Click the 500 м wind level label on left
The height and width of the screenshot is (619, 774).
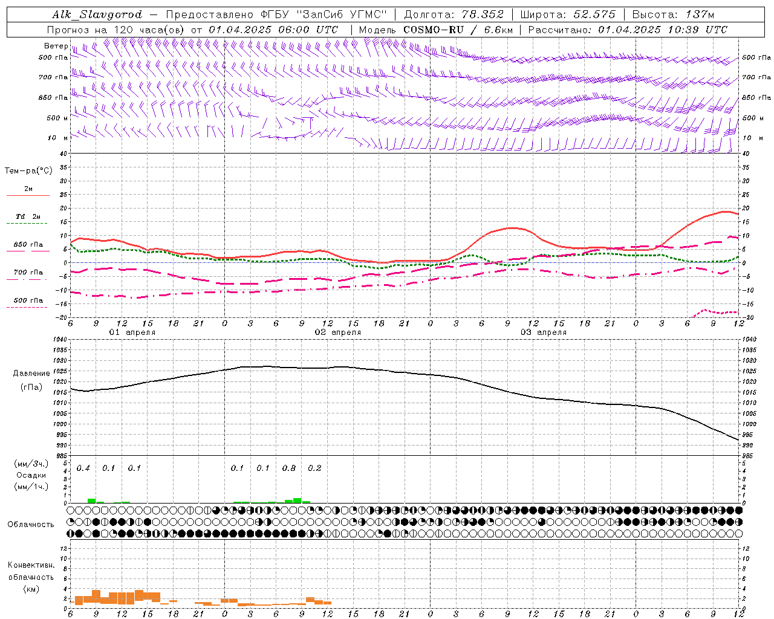(57, 118)
